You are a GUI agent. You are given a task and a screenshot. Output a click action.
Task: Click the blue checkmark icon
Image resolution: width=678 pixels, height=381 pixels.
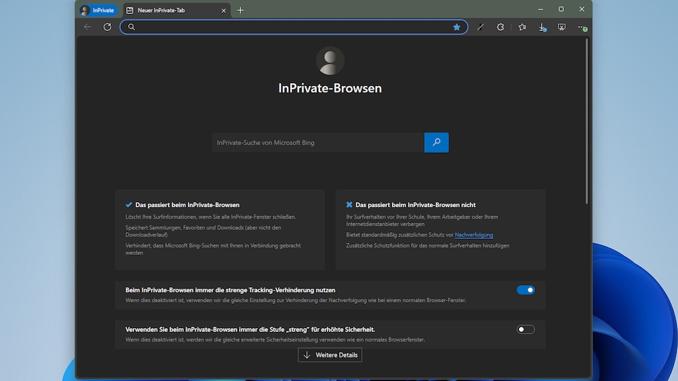[129, 205]
